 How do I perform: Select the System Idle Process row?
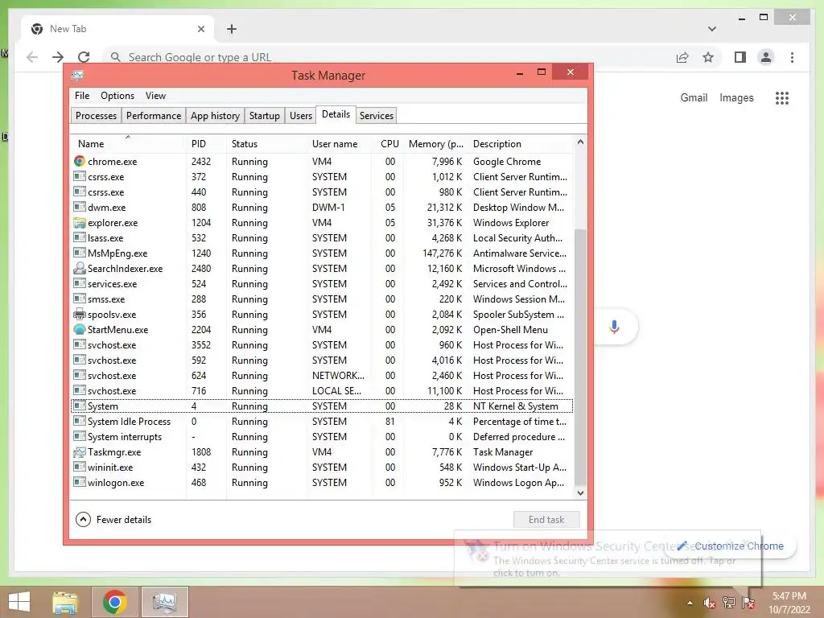pyautogui.click(x=322, y=422)
